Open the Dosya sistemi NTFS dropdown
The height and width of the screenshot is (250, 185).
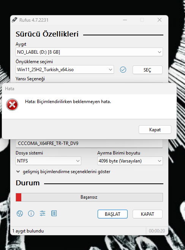pyautogui.click(x=48, y=161)
